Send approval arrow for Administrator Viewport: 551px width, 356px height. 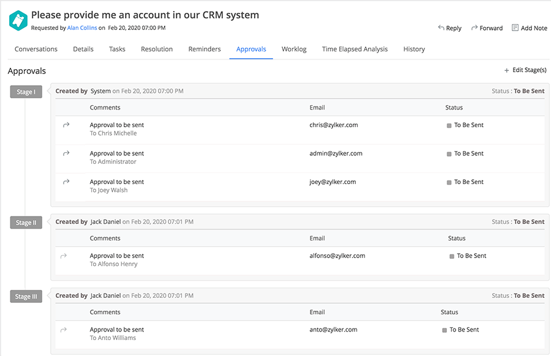tap(66, 154)
